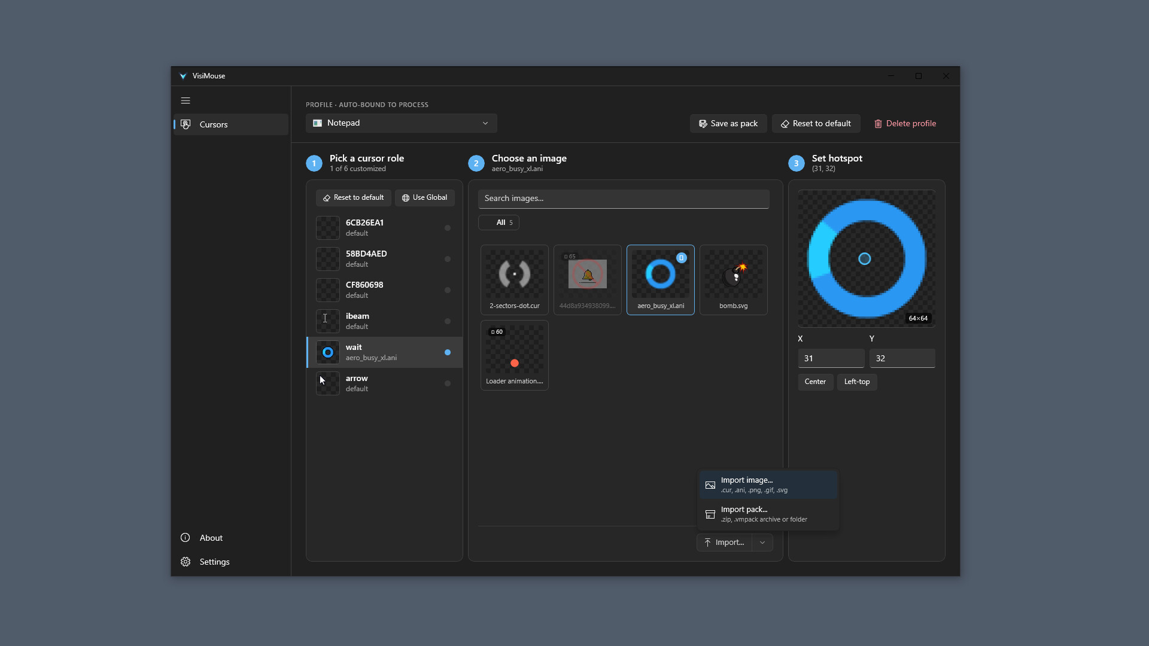The height and width of the screenshot is (646, 1149).
Task: Choose the Loader animation image
Action: tap(515, 355)
